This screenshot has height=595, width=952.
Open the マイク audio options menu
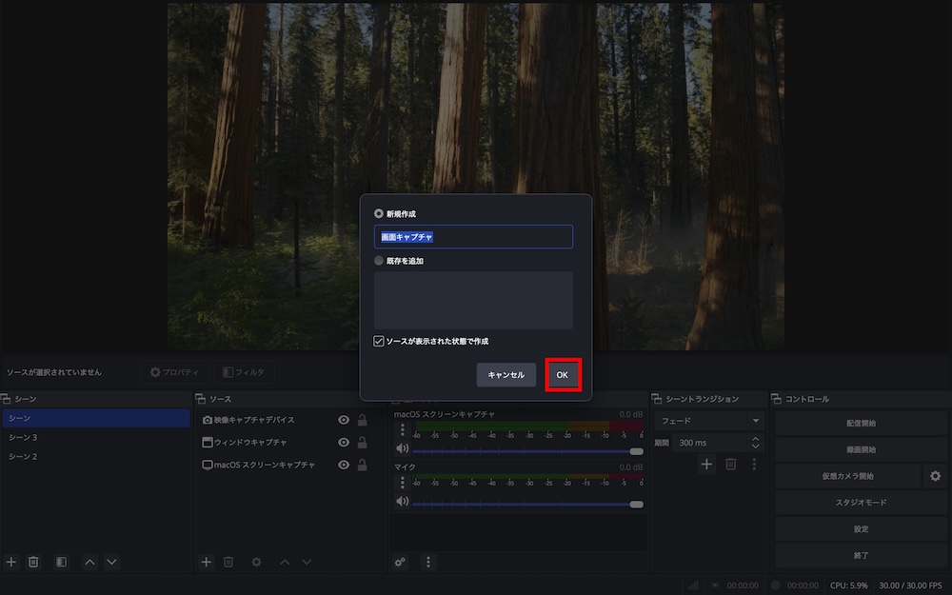click(402, 483)
